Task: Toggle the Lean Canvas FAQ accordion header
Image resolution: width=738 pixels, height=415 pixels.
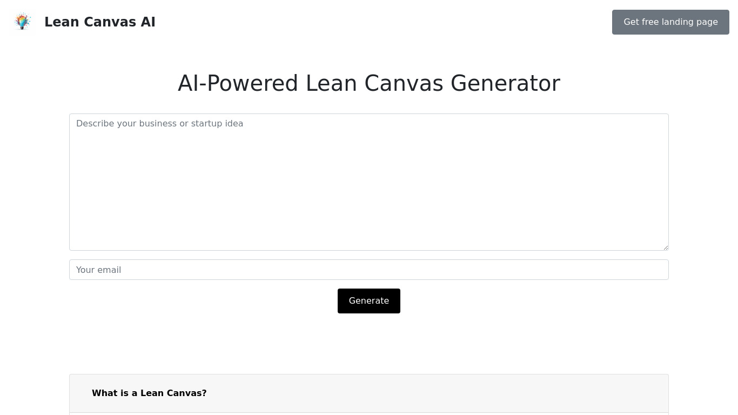Action: point(368,393)
